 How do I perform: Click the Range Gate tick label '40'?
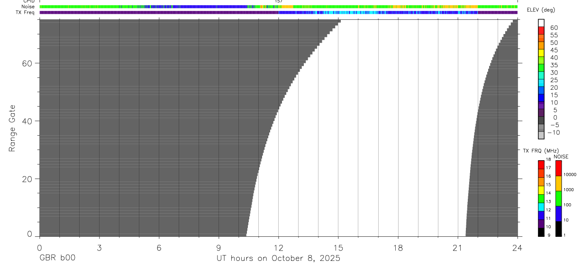pyautogui.click(x=28, y=121)
